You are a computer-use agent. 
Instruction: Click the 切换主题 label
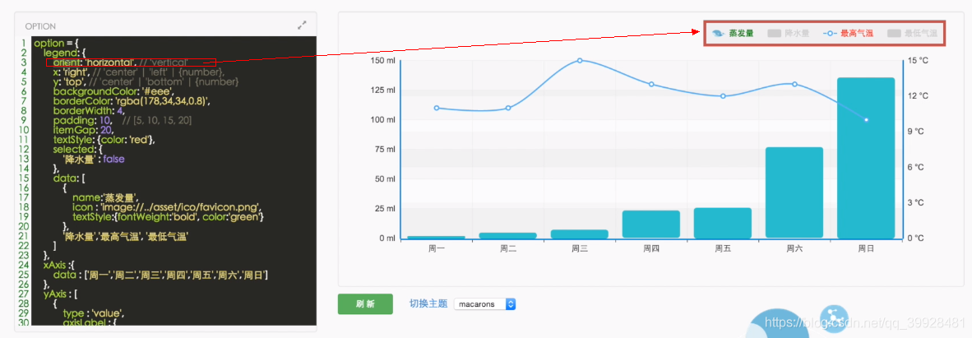coord(428,304)
